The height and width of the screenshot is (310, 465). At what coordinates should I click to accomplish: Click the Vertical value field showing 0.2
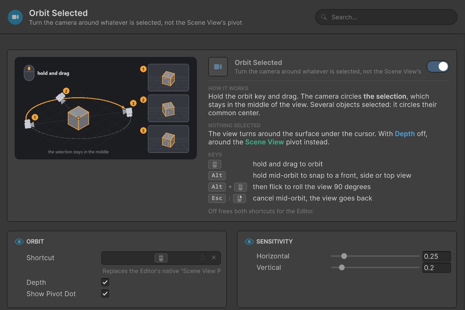[x=436, y=268]
